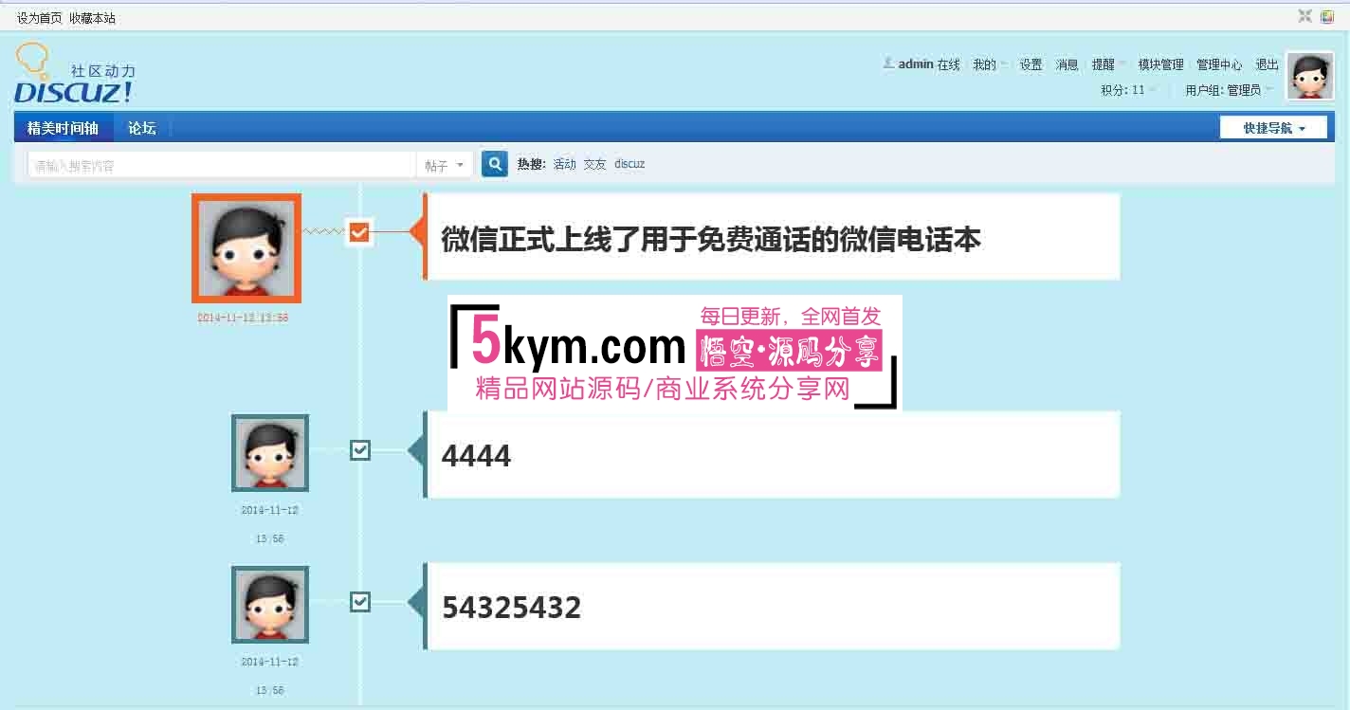Switch to the 论坛 tab
This screenshot has width=1350, height=710.
142,128
